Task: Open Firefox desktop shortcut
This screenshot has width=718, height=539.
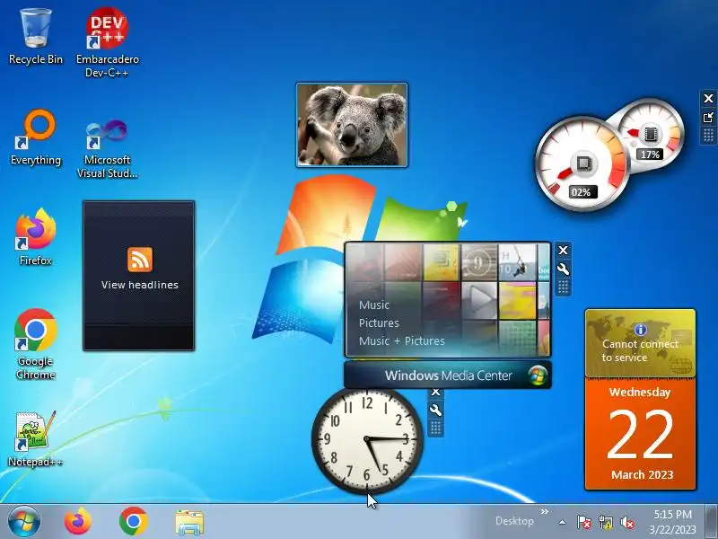Action: [36, 237]
